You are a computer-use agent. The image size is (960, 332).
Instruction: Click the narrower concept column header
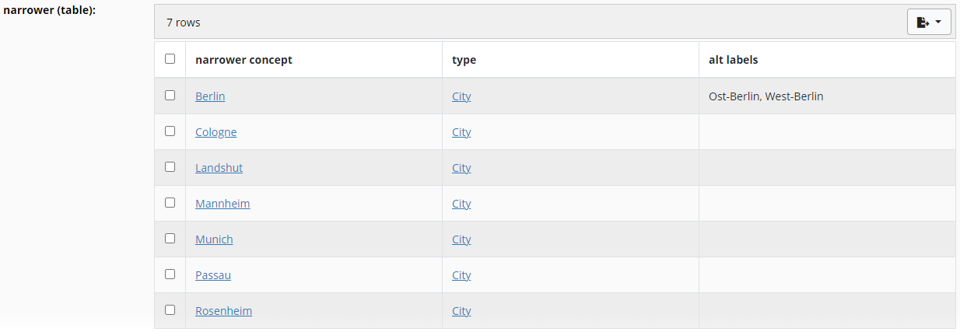click(x=244, y=60)
